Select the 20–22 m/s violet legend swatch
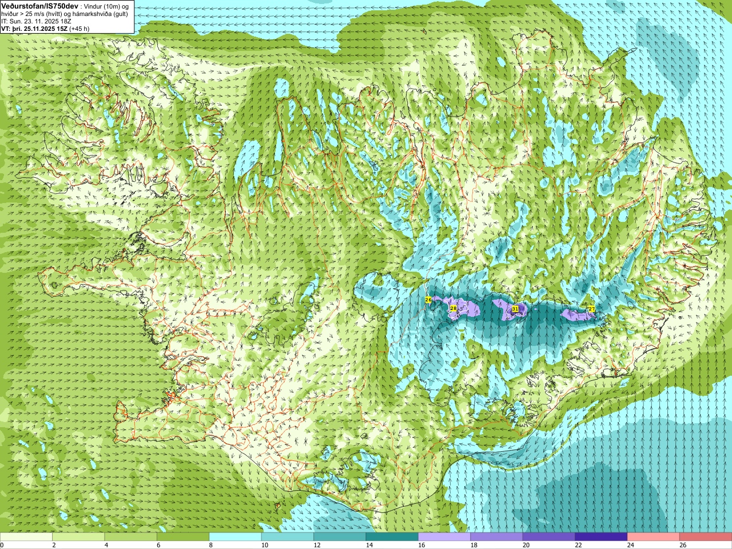 [549, 537]
